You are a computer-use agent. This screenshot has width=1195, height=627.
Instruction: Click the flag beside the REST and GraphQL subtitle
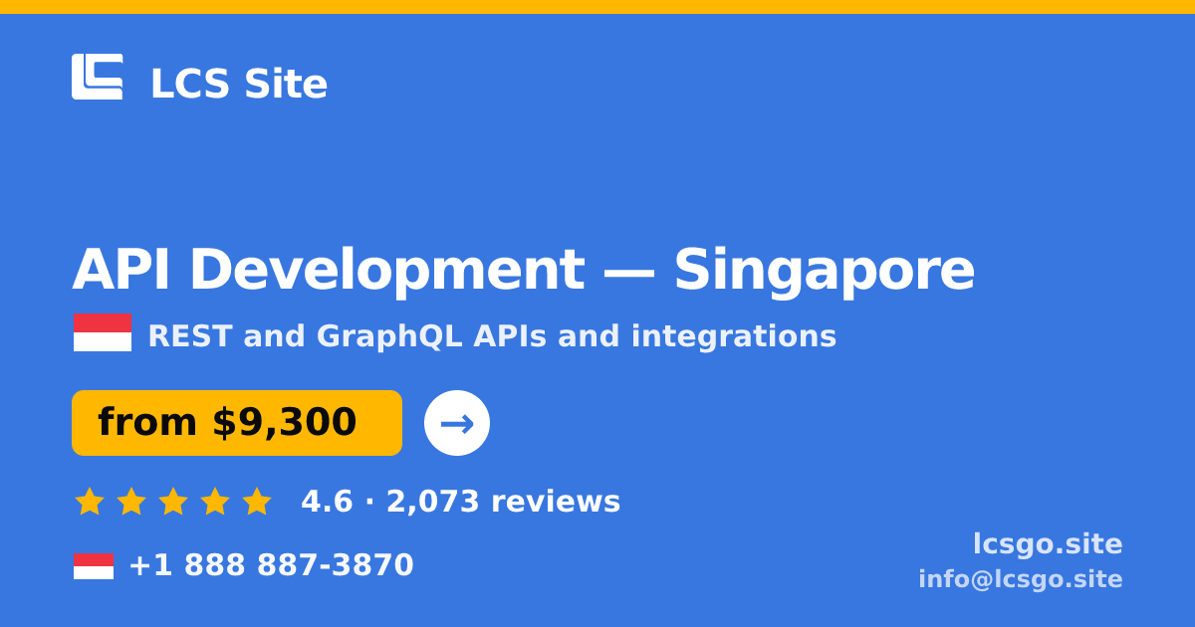tap(103, 332)
